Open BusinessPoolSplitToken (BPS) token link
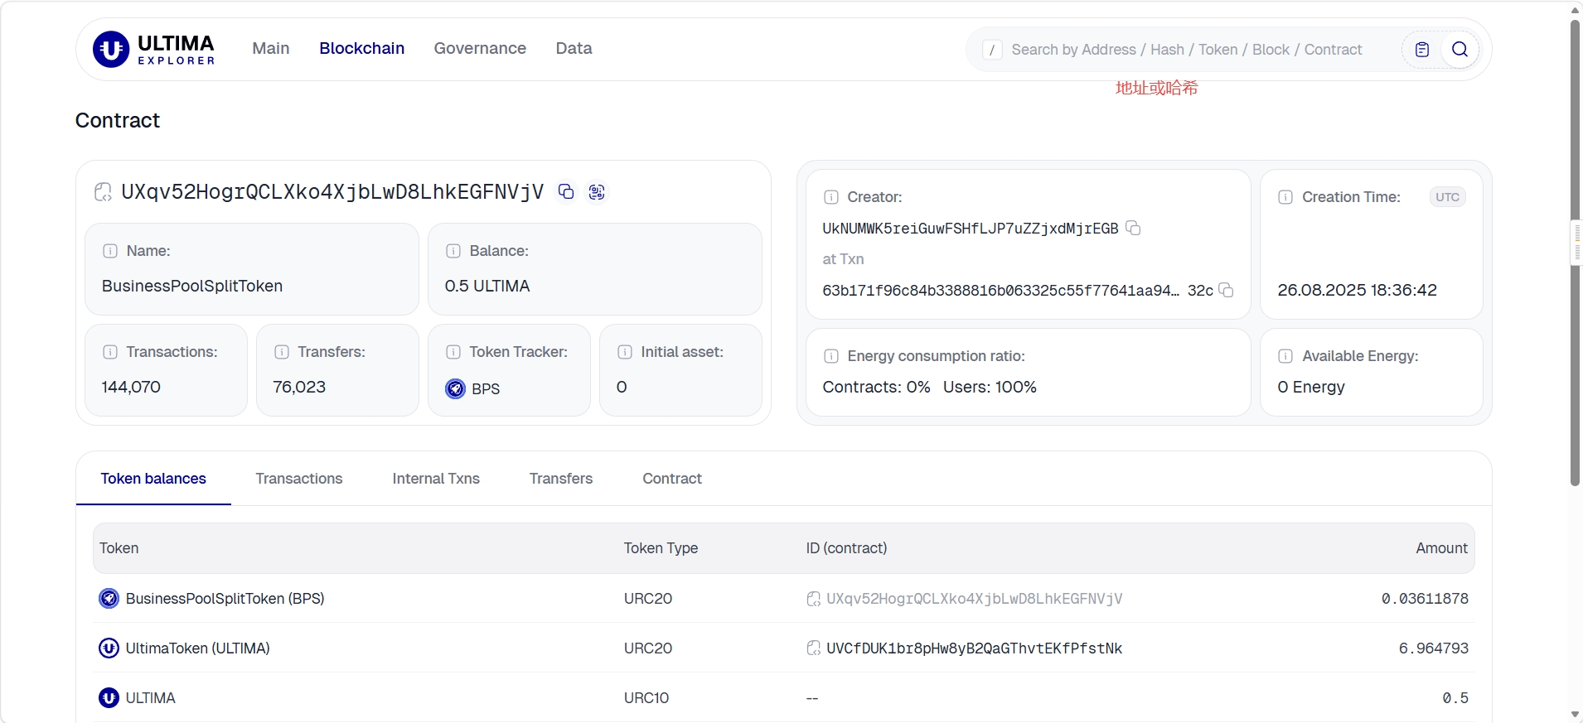 tap(225, 599)
